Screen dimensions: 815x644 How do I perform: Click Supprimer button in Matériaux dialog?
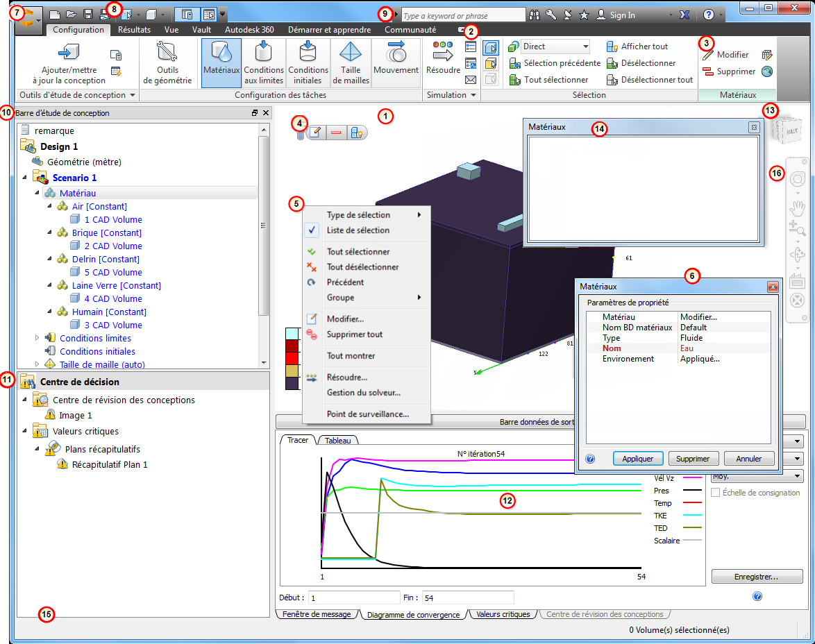click(x=693, y=459)
